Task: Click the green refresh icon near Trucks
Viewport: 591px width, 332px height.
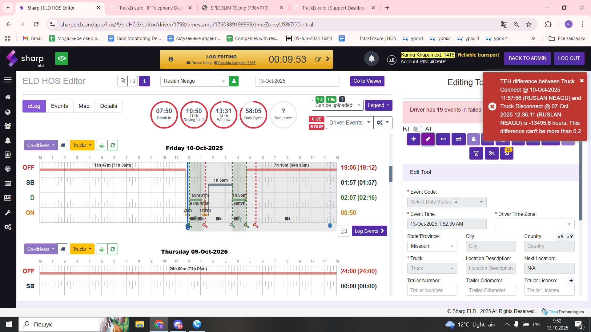Action: [113, 145]
